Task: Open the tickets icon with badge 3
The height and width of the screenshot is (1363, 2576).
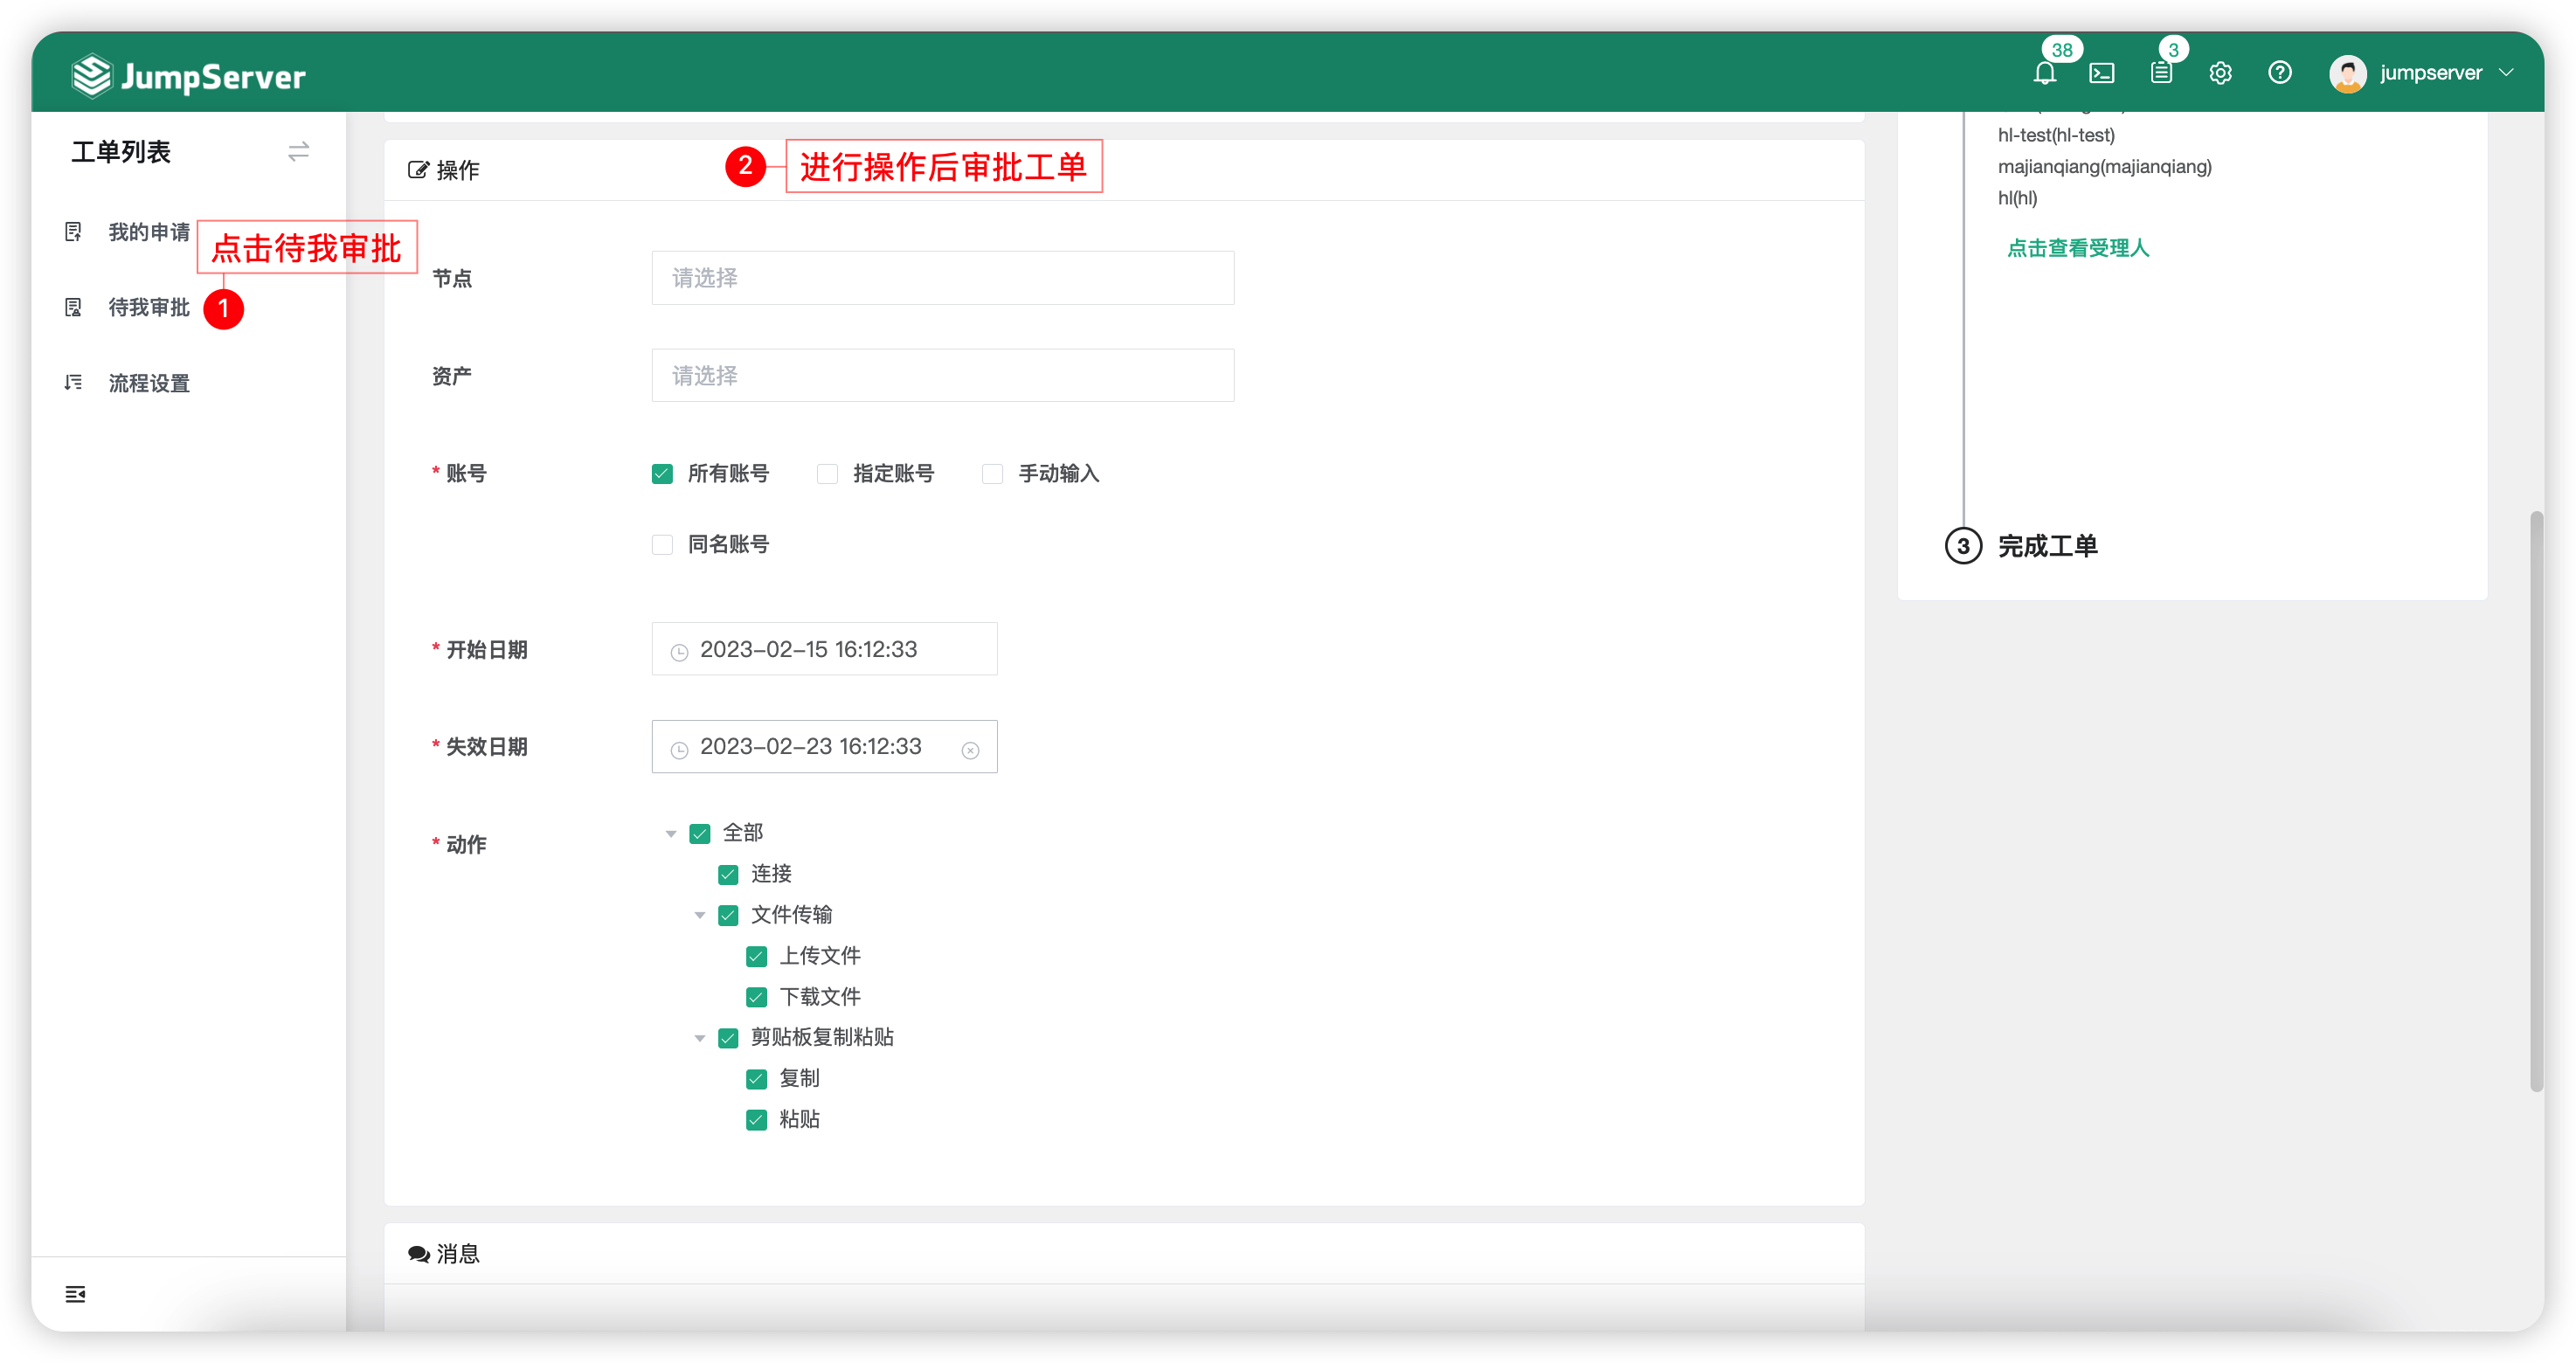Action: pyautogui.click(x=2161, y=73)
